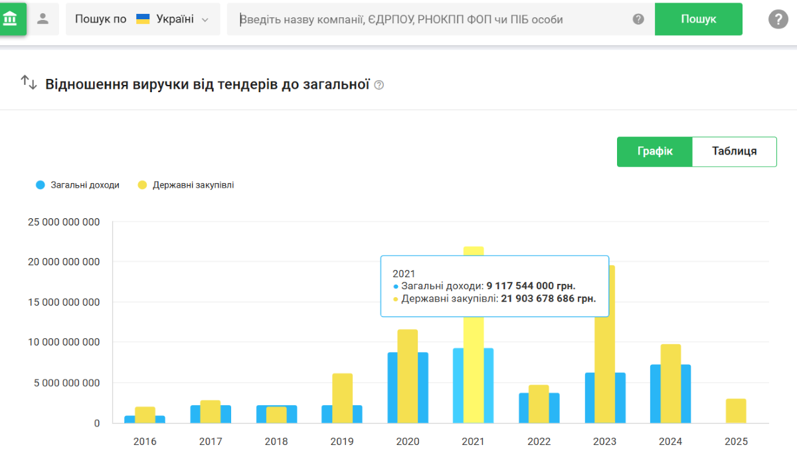Select the yellow bar for 2016
797x449 pixels.
145,415
